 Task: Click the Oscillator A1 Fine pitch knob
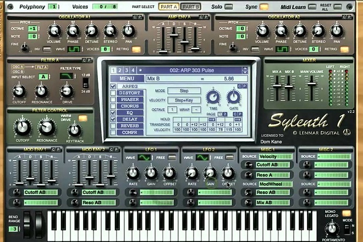tap(25, 48)
